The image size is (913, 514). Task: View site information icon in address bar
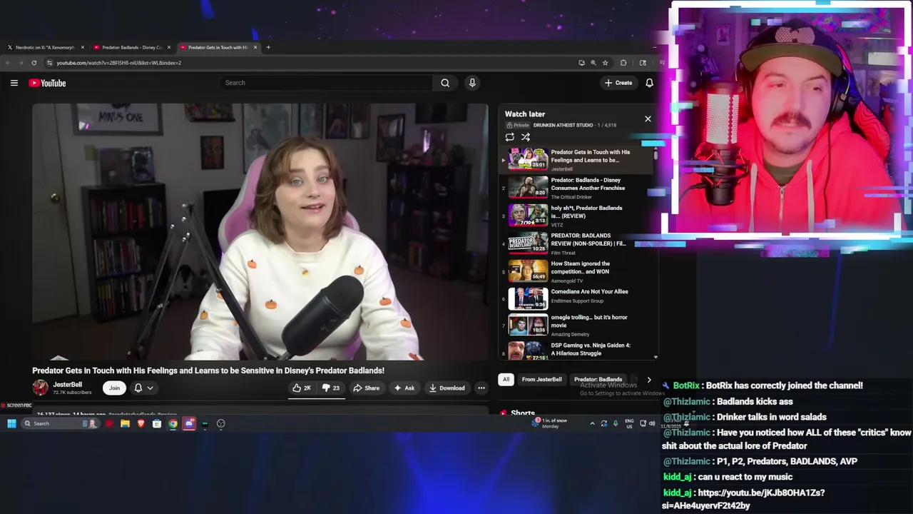[49, 63]
